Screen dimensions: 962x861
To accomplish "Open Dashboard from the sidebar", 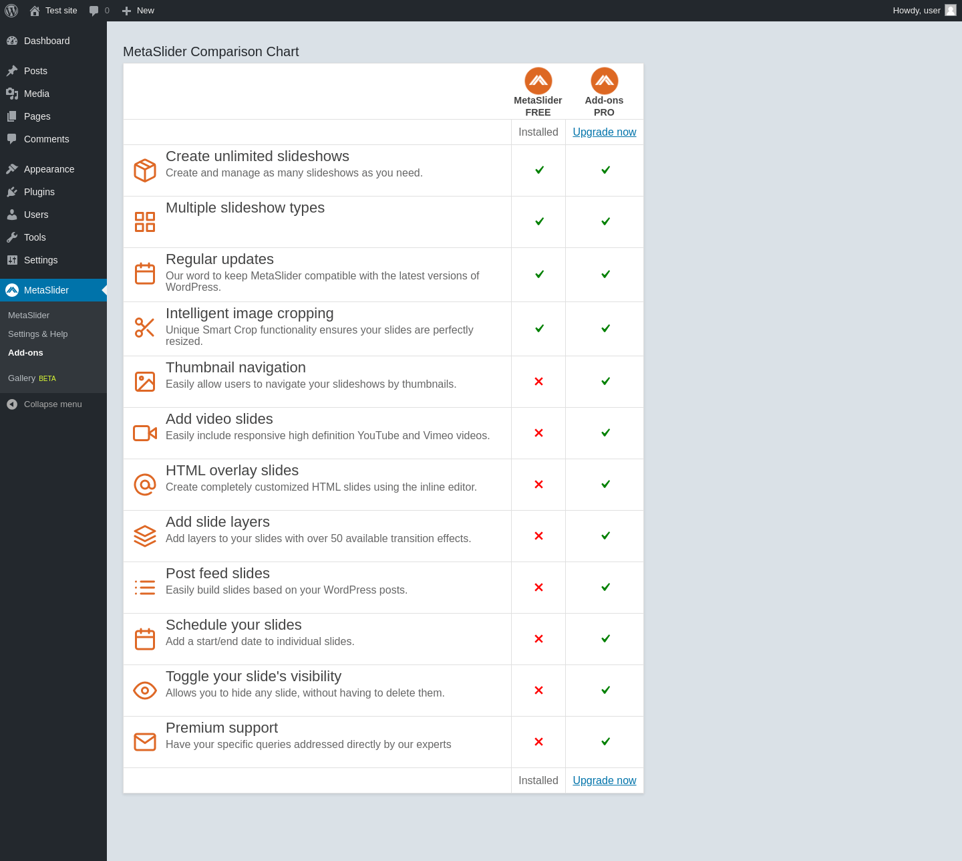I will point(53,41).
